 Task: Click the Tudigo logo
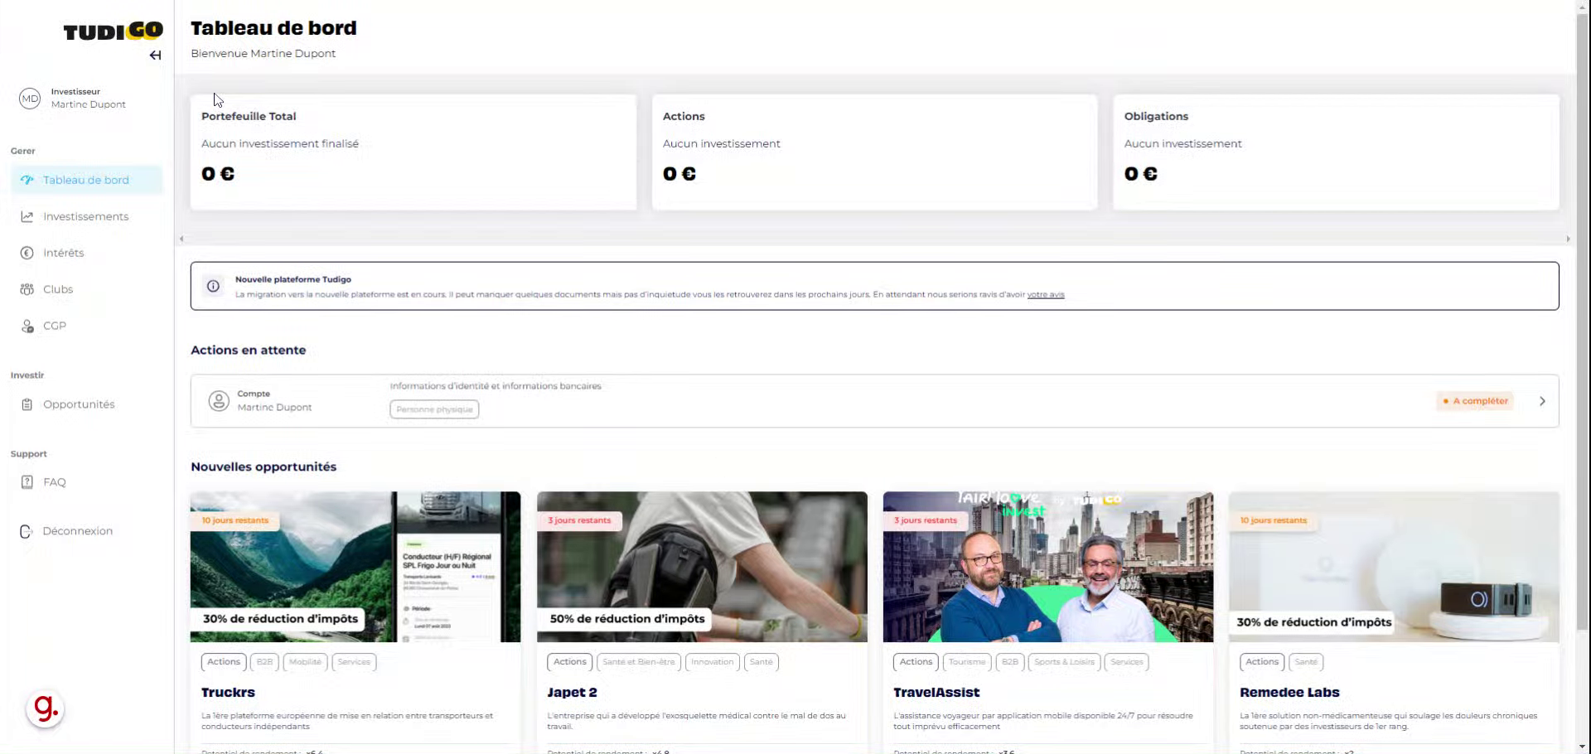tap(113, 31)
